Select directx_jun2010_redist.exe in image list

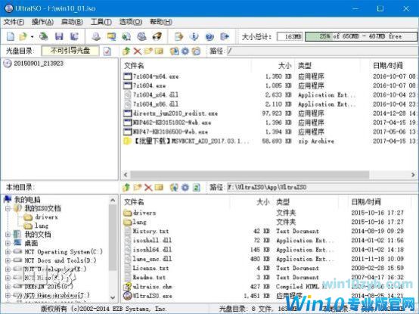coord(175,113)
